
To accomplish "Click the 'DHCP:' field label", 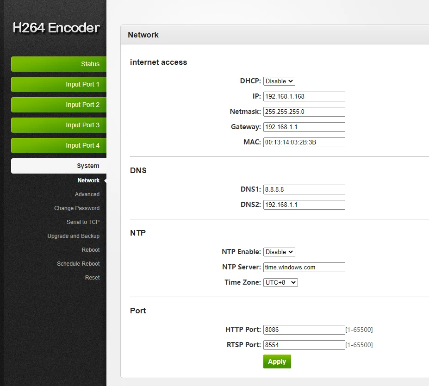I will point(250,81).
